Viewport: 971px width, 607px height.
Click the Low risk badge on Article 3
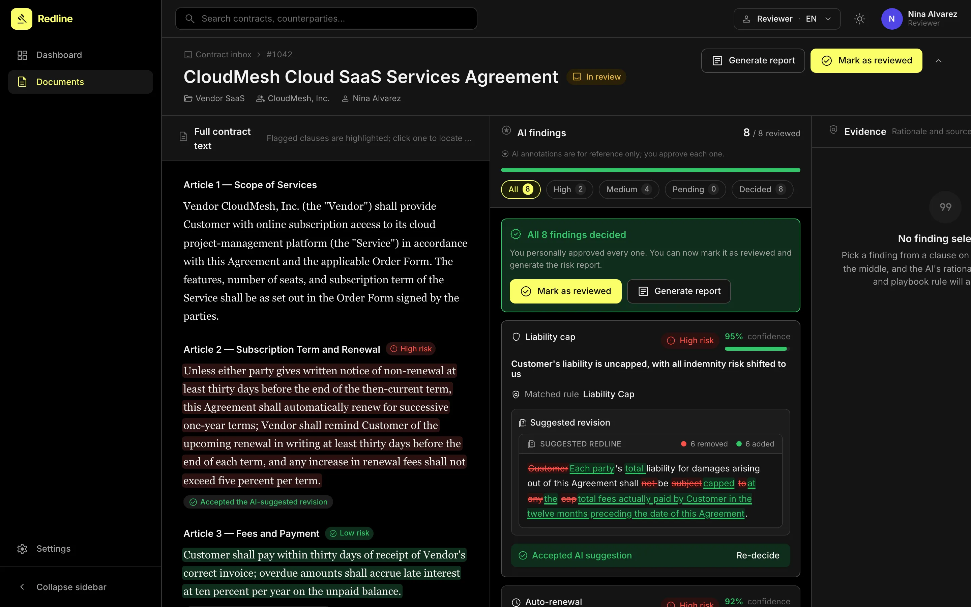pos(349,533)
